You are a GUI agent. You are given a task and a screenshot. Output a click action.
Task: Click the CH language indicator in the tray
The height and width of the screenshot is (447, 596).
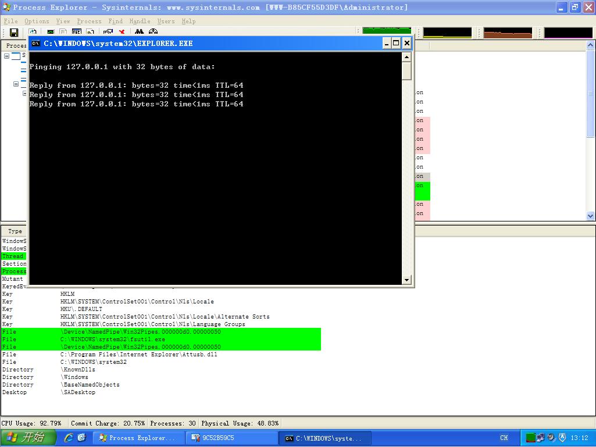click(x=504, y=438)
